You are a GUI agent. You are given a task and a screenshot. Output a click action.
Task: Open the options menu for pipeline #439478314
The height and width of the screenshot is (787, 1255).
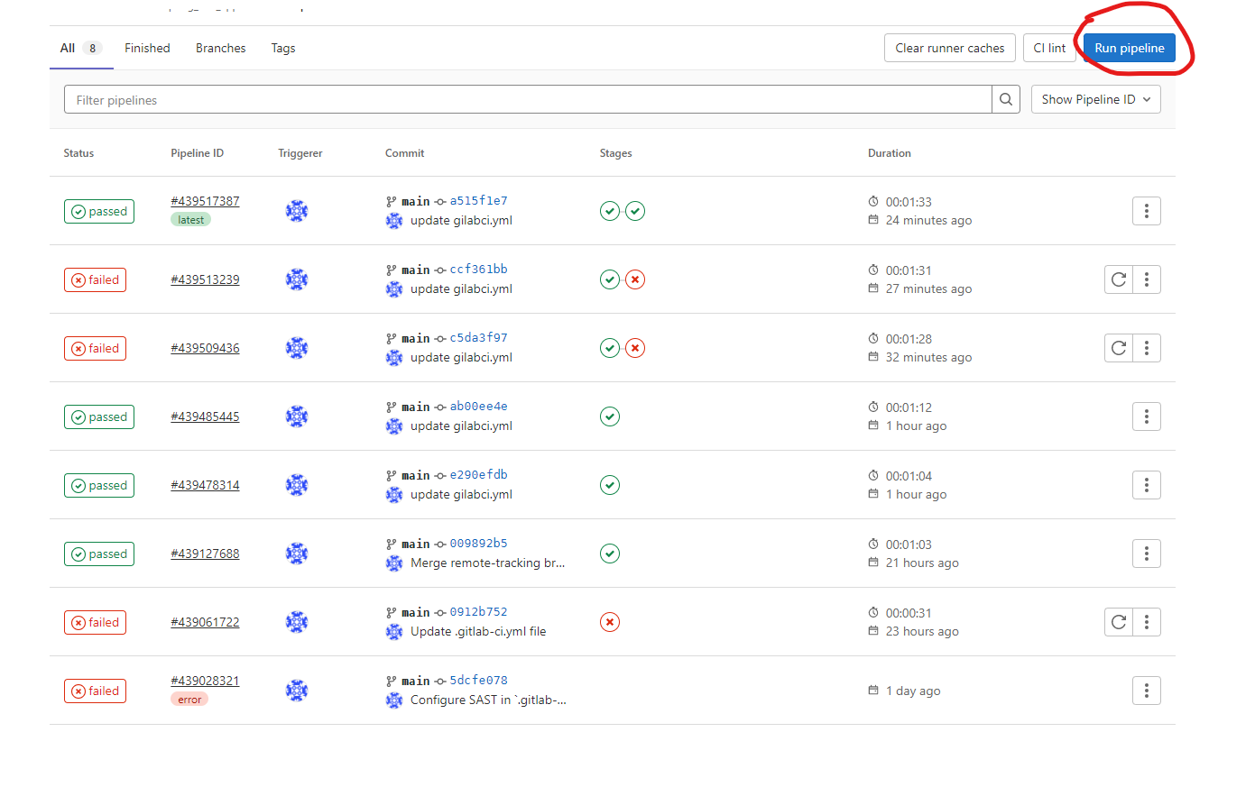pos(1146,484)
